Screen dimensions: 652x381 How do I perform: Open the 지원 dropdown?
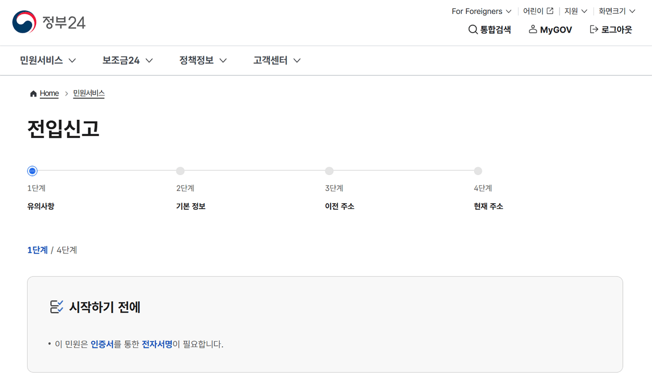point(575,10)
